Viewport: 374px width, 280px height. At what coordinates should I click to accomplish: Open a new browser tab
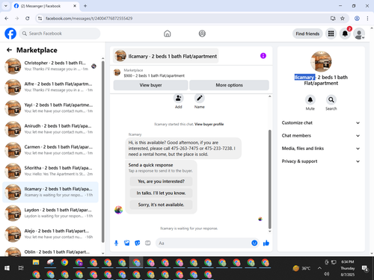pyautogui.click(x=85, y=6)
